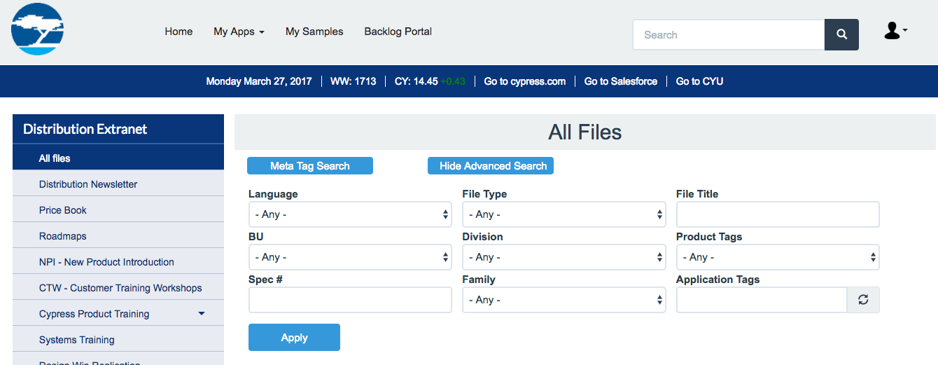Open NPI - New Product Introduction
The image size is (938, 365).
tap(118, 262)
